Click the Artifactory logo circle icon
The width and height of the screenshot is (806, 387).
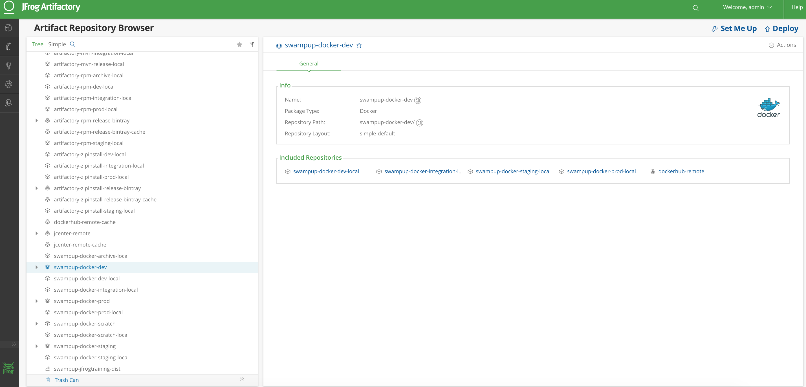click(9, 7)
